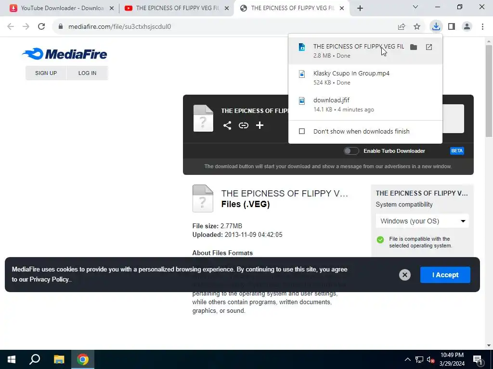Open the notification center icon
Viewport: 493px width, 369px height.
[478, 359]
